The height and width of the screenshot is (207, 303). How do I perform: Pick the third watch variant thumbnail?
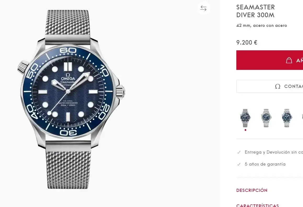point(287,118)
